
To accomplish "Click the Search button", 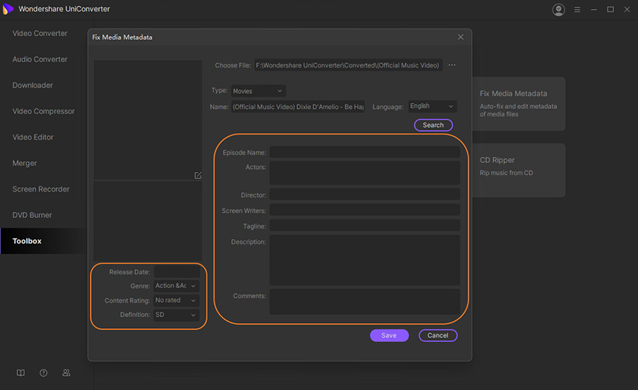I will (433, 125).
